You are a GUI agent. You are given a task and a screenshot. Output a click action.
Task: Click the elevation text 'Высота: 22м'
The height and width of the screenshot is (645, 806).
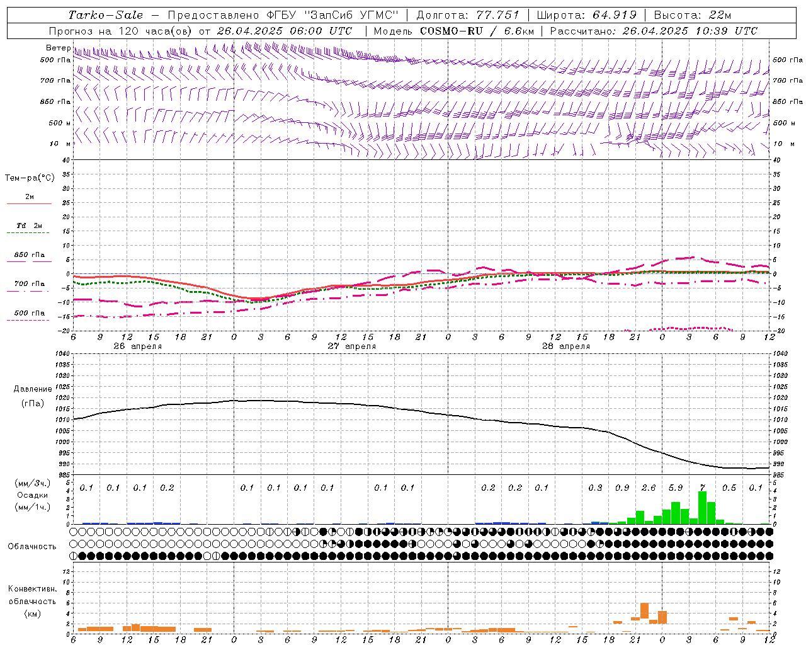pyautogui.click(x=693, y=15)
